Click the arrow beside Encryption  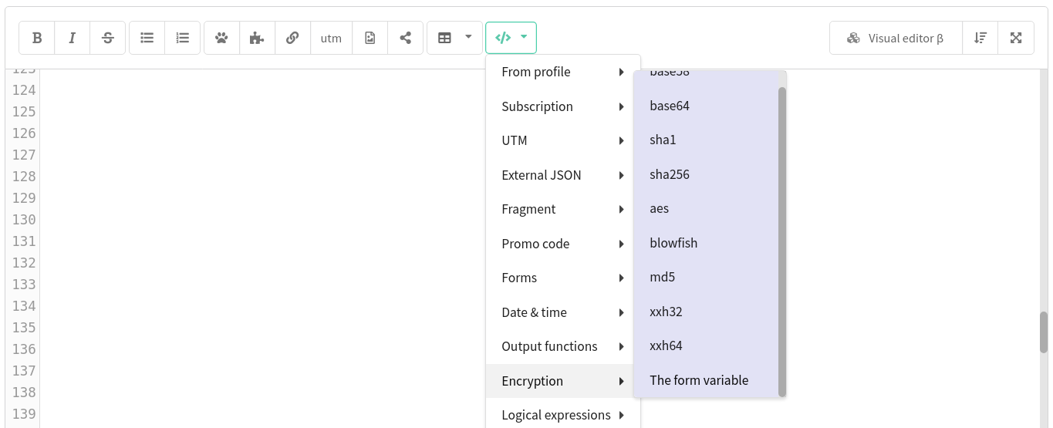[x=621, y=381]
